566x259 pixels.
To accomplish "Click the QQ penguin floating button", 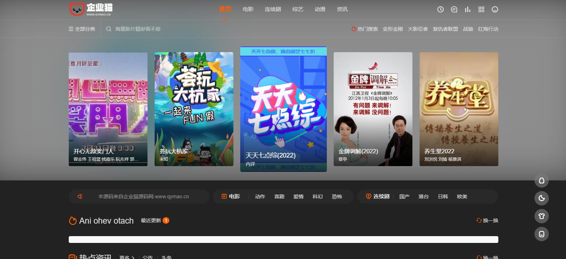I will coord(542,180).
